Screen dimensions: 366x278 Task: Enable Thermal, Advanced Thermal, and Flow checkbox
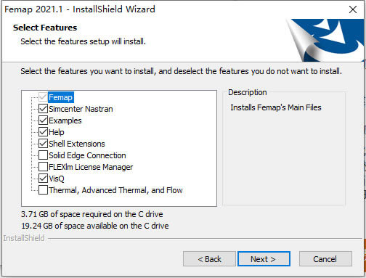43,190
